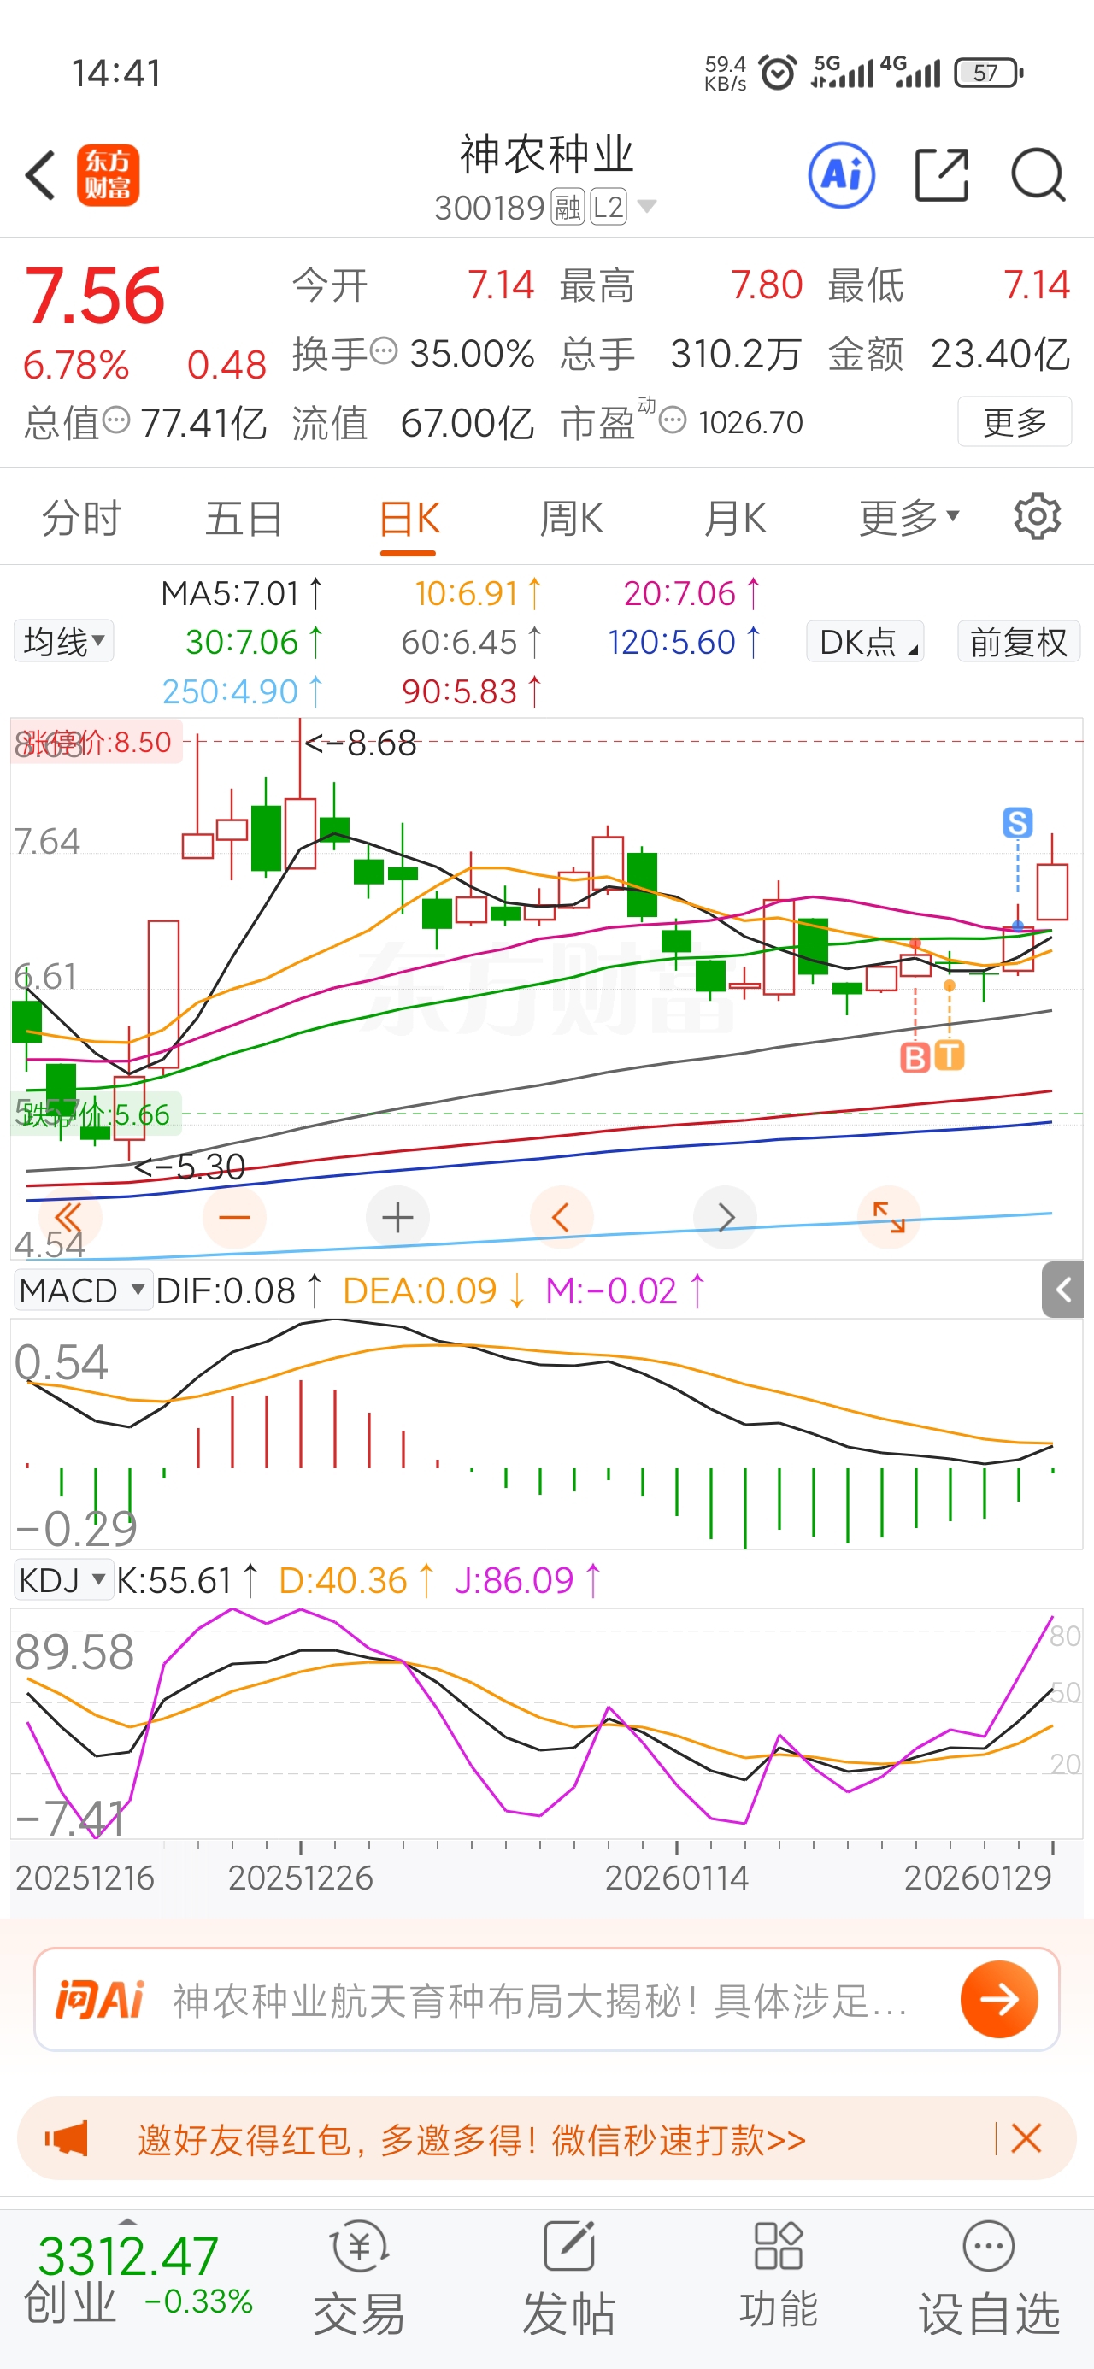This screenshot has height=2369, width=1094.
Task: Tap the S sell signal marker
Action: point(1018,822)
